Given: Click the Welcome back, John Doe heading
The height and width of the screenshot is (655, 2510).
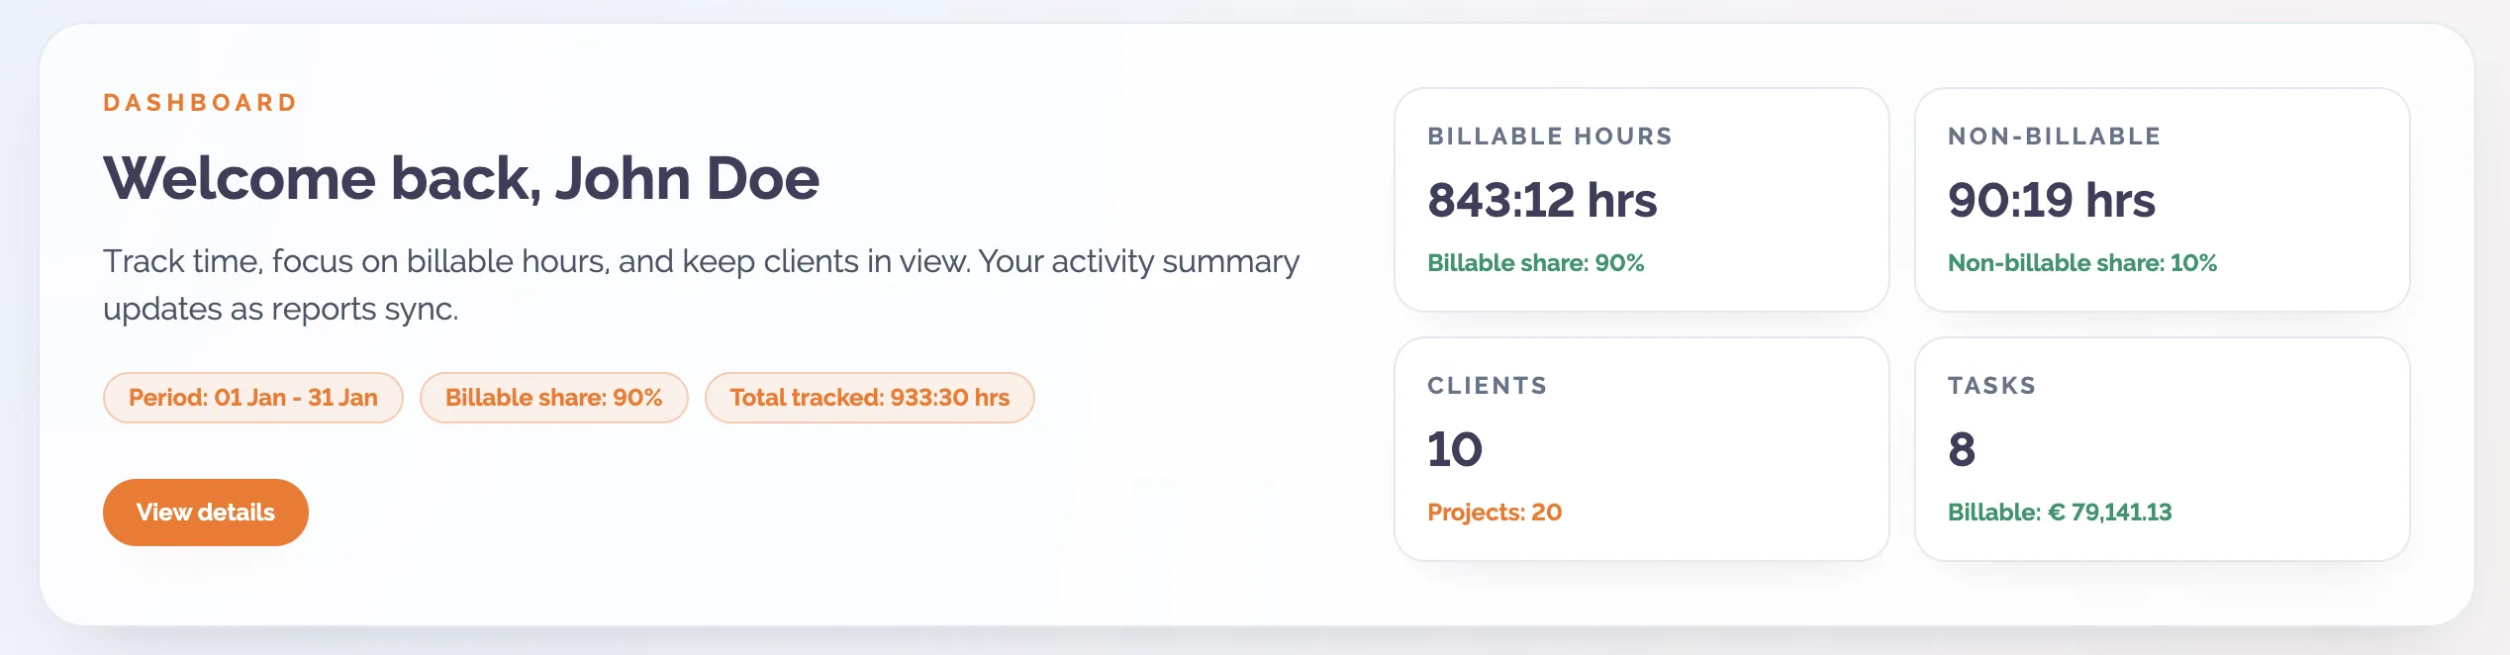Looking at the screenshot, I should [461, 178].
